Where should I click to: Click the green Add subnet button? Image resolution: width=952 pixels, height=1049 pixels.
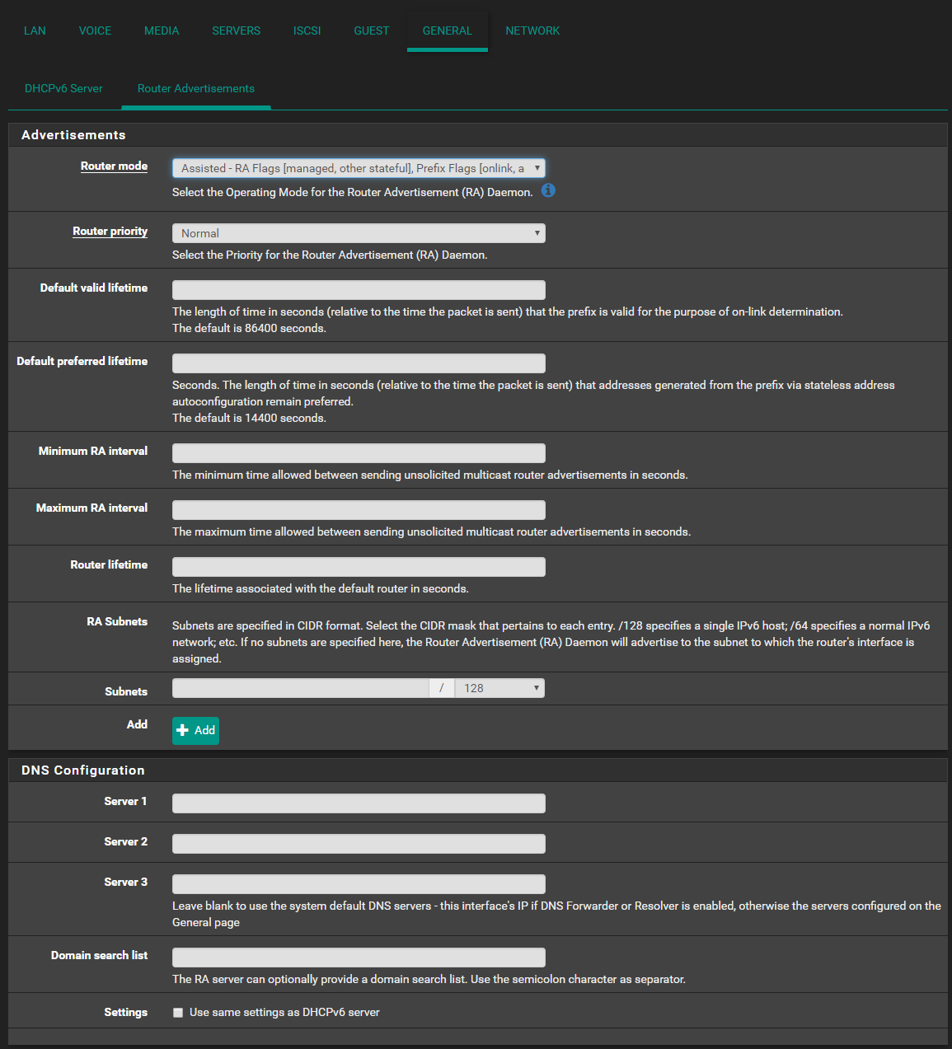[x=195, y=730]
